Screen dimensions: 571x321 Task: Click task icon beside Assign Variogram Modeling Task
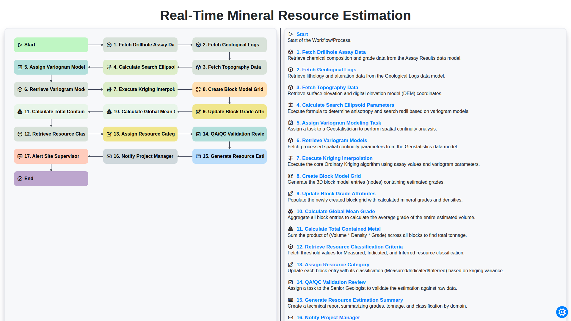click(x=291, y=123)
